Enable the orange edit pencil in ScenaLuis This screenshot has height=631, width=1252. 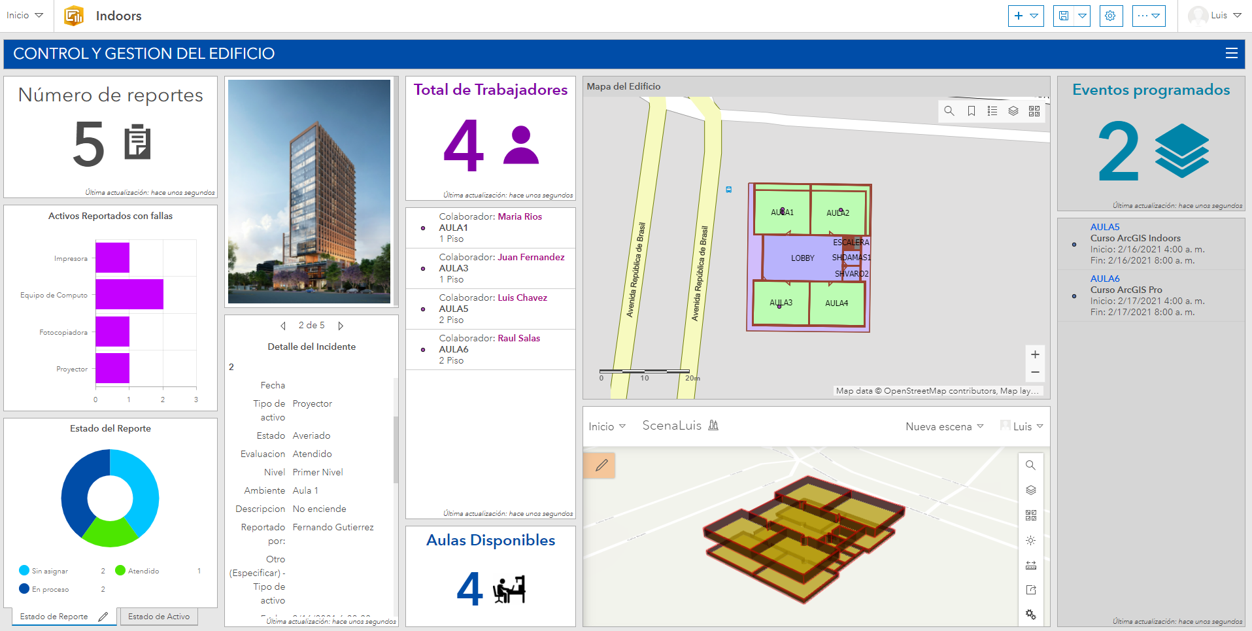[600, 465]
